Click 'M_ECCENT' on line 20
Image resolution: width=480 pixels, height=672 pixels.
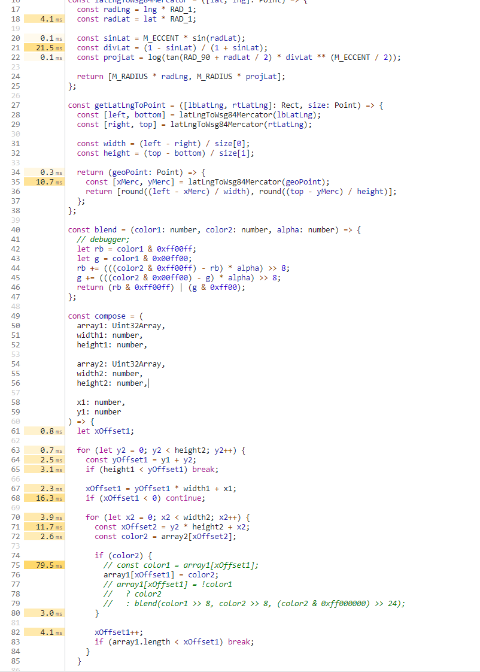pos(161,38)
